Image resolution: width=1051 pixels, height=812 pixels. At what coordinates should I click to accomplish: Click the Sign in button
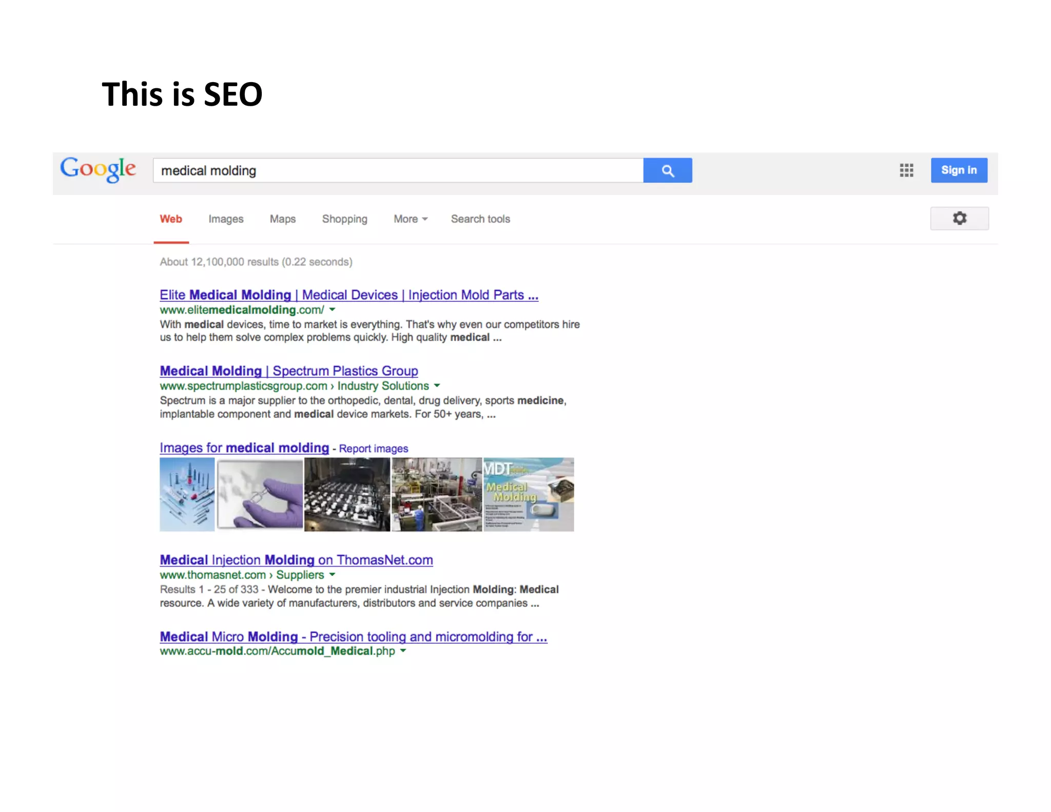(x=959, y=170)
